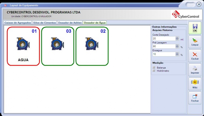This screenshot has width=204, height=116.
Task: Click the Imprimir printer button
Action: [x=195, y=70]
